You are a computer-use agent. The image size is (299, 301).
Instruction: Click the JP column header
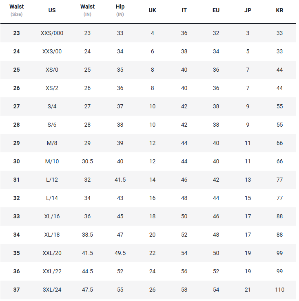coord(248,10)
